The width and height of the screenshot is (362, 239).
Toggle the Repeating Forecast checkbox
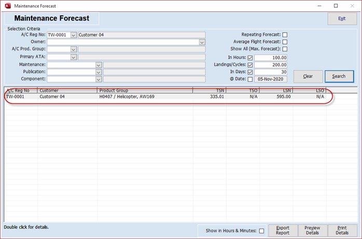(x=285, y=35)
